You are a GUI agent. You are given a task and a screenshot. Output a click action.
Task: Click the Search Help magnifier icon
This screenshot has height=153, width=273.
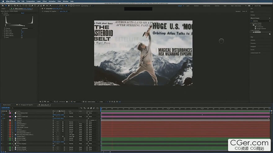(253, 6)
